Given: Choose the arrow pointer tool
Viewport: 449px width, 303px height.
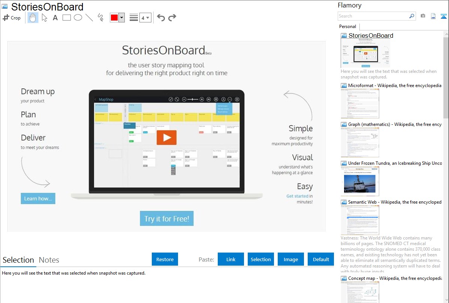Looking at the screenshot, I should [44, 18].
